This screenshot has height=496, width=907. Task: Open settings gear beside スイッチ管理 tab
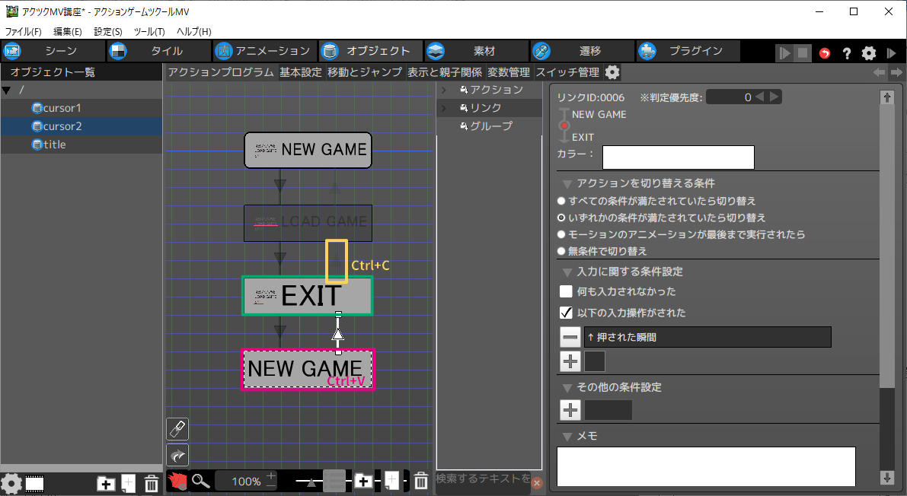612,72
